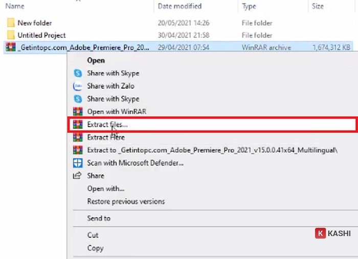
Task: Click the Skype icon beside first Share with Skype
Action: click(78, 74)
